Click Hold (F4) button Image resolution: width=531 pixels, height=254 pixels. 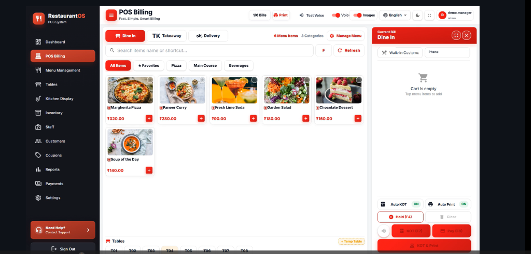coord(400,217)
